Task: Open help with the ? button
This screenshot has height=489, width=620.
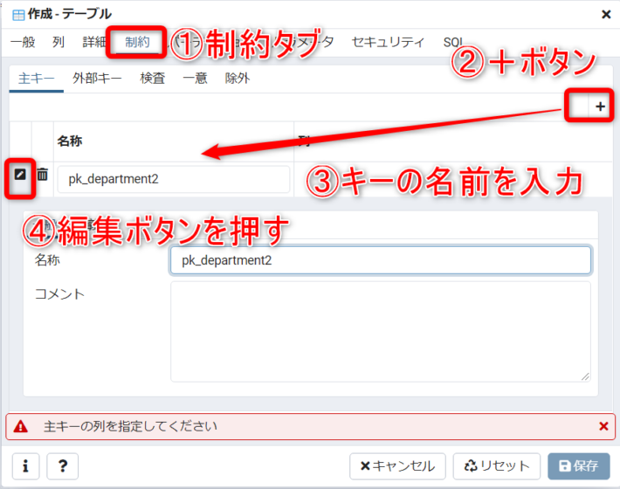Action: (x=62, y=465)
